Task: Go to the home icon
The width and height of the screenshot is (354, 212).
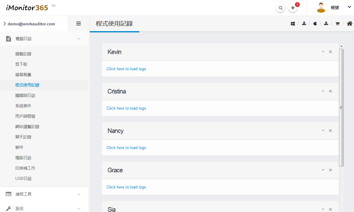Action: click(349, 24)
